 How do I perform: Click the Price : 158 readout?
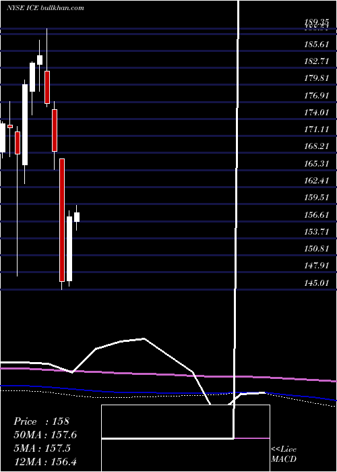tap(42, 421)
